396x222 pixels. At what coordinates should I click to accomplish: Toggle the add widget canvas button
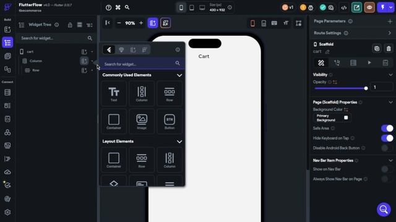153,23
